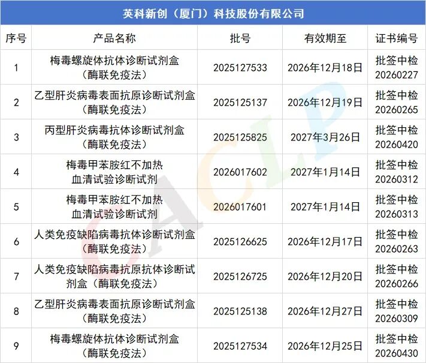Click sequence number 8
Viewport: 426px width, 363px height.
tap(16, 311)
